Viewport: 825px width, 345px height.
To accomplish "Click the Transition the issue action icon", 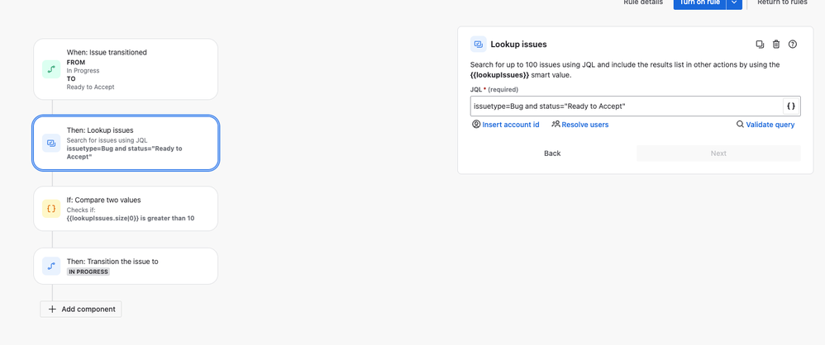I will click(x=51, y=266).
